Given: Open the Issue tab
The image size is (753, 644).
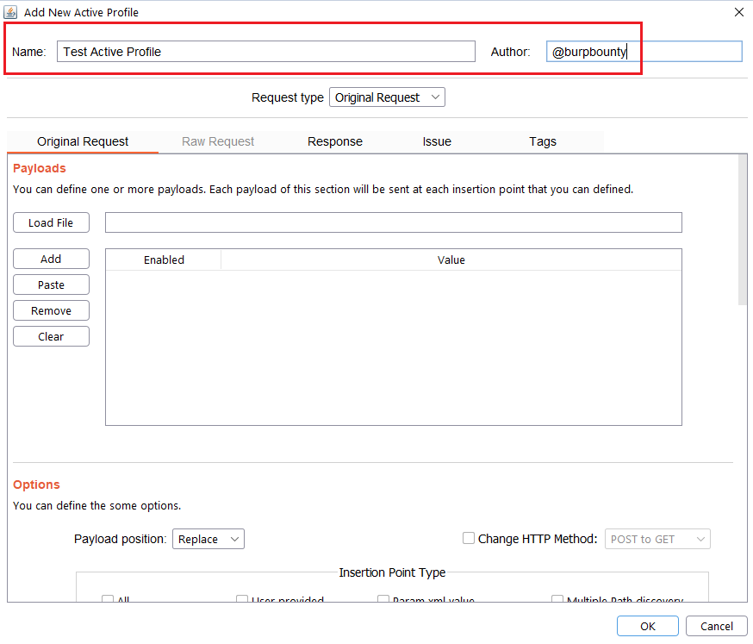Looking at the screenshot, I should (437, 141).
